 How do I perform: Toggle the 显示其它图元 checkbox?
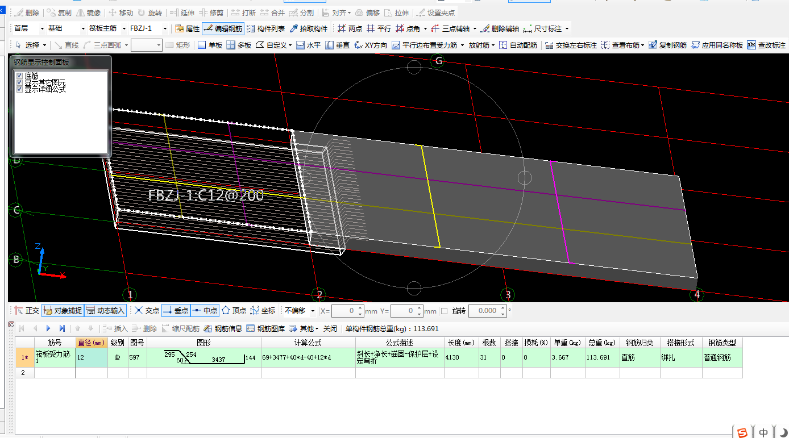click(20, 82)
